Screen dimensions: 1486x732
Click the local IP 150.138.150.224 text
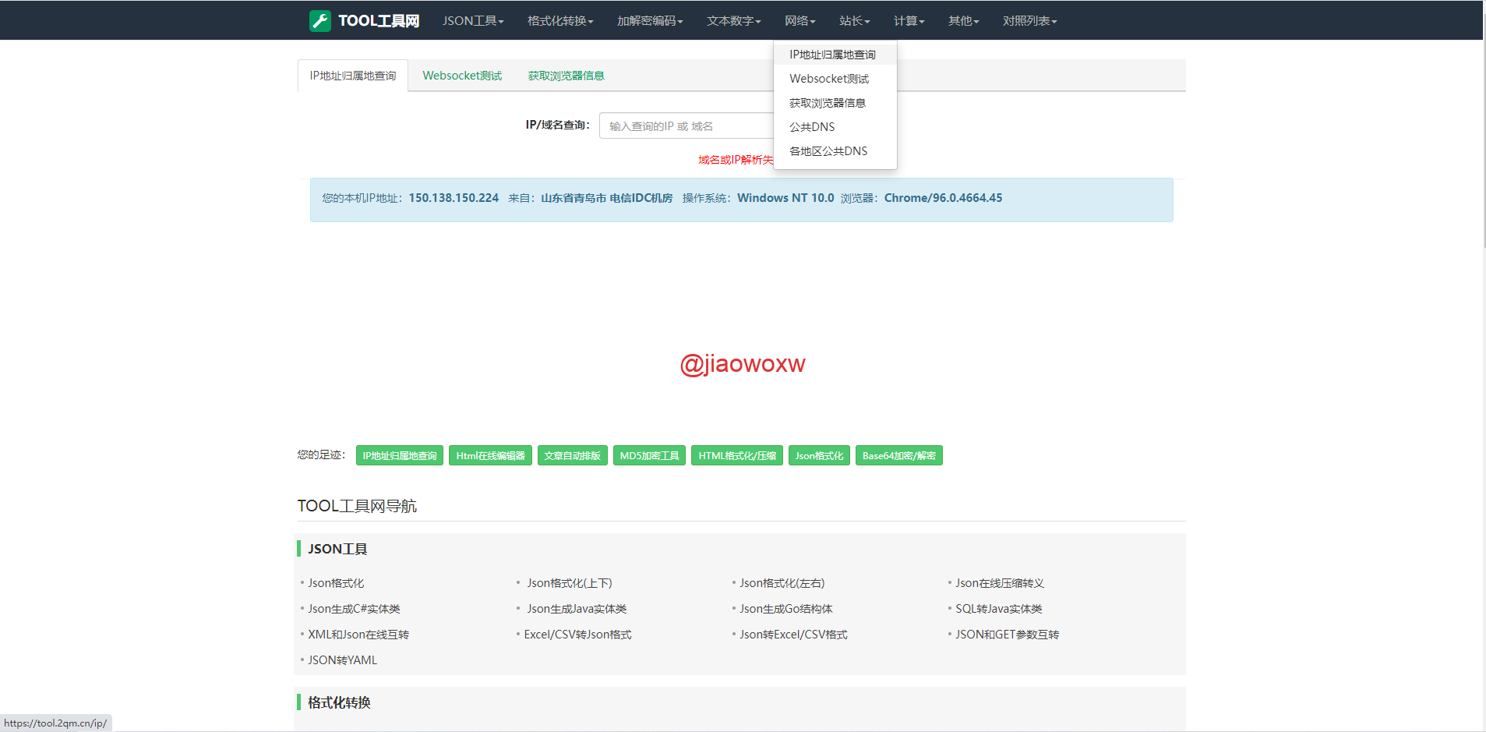coord(454,198)
